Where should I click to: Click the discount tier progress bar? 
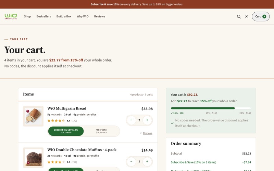click(211, 108)
